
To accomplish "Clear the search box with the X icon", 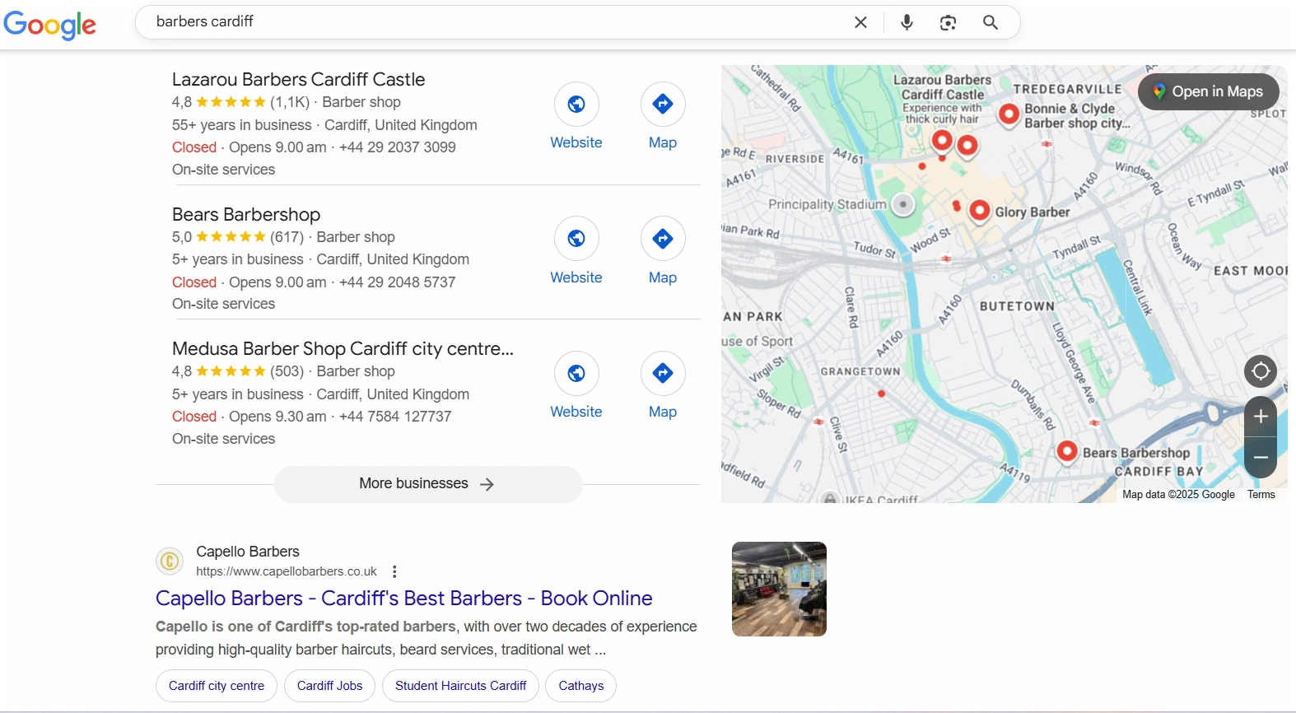I will 860,22.
